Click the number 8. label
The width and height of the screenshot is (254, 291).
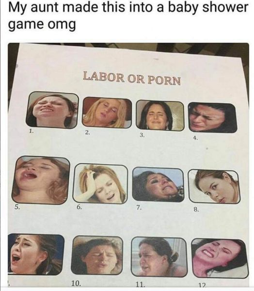pyautogui.click(x=196, y=210)
